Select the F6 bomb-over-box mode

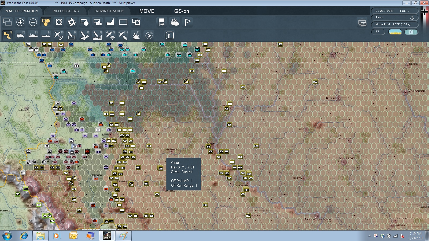[x=72, y=35]
